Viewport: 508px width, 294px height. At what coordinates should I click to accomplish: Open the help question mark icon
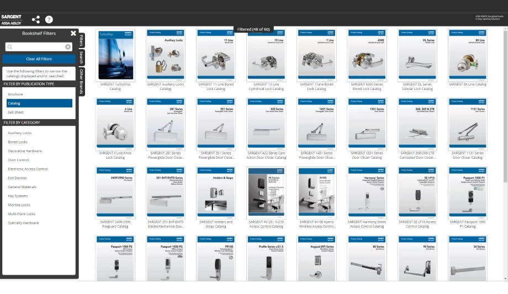49,19
